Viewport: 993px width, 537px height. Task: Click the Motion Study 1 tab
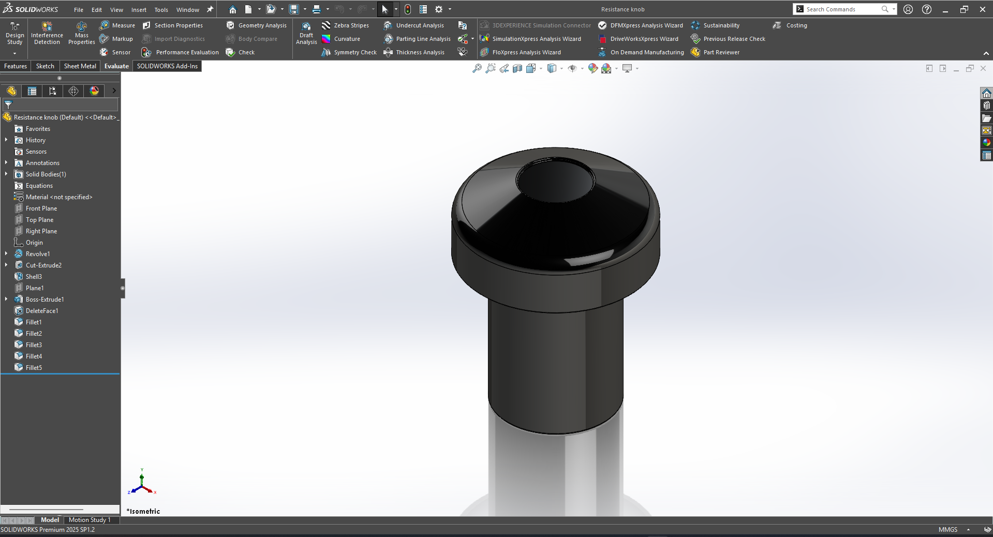(90, 520)
